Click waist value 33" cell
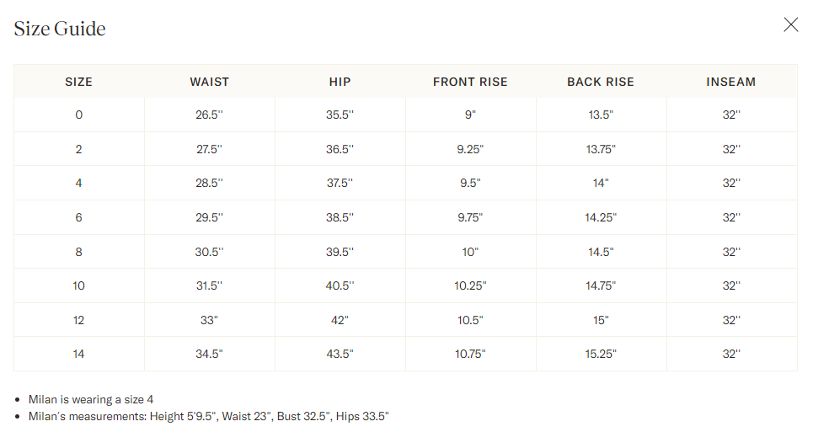The height and width of the screenshot is (448, 813). pyautogui.click(x=210, y=321)
